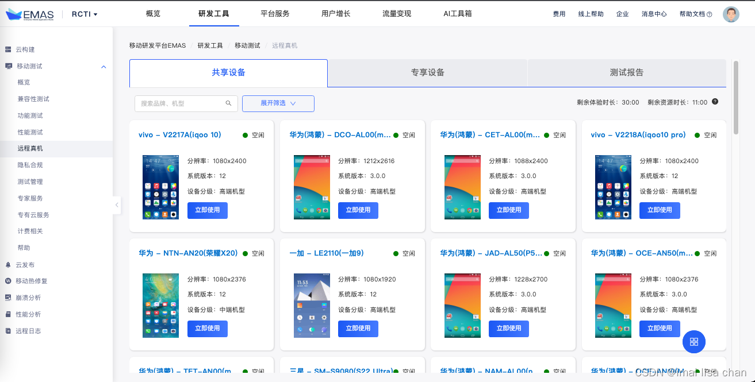Viewport: 755px width, 382px height.
Task: Click 立即使用 for 华为 DCO-AL00
Action: pyautogui.click(x=358, y=210)
